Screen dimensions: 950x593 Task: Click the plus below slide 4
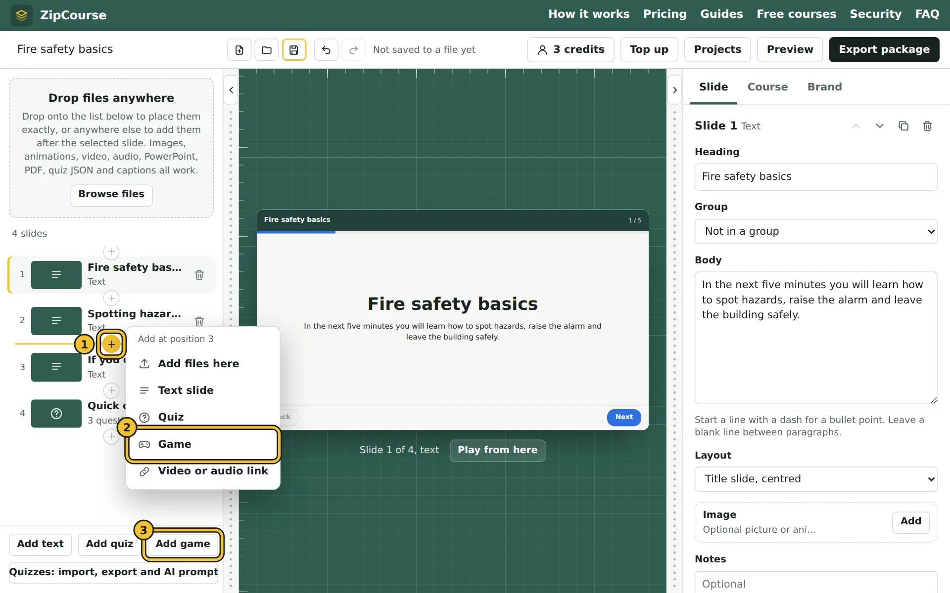tap(111, 437)
